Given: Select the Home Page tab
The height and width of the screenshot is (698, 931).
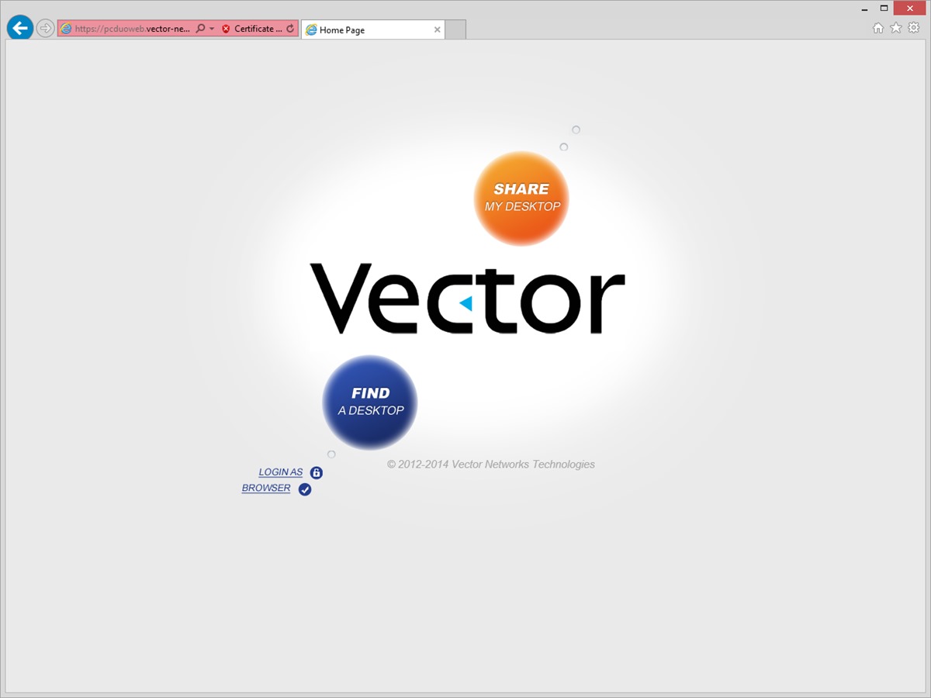Looking at the screenshot, I should 365,30.
